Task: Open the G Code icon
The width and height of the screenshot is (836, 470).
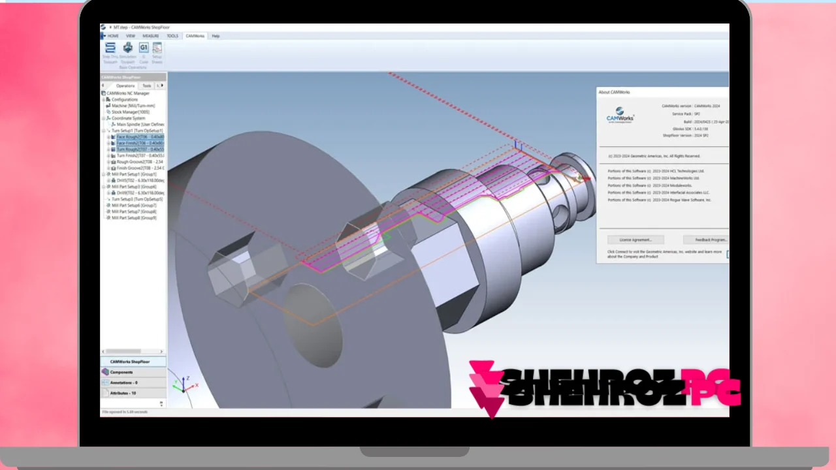Action: pos(144,48)
